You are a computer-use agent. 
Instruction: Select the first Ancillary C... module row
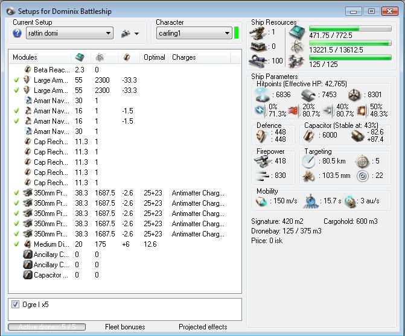coord(125,255)
